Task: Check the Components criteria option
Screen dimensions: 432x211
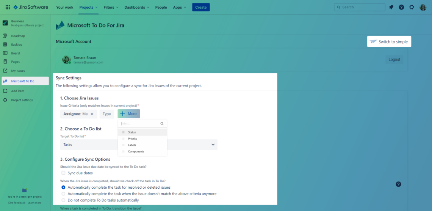Action: pos(124,152)
